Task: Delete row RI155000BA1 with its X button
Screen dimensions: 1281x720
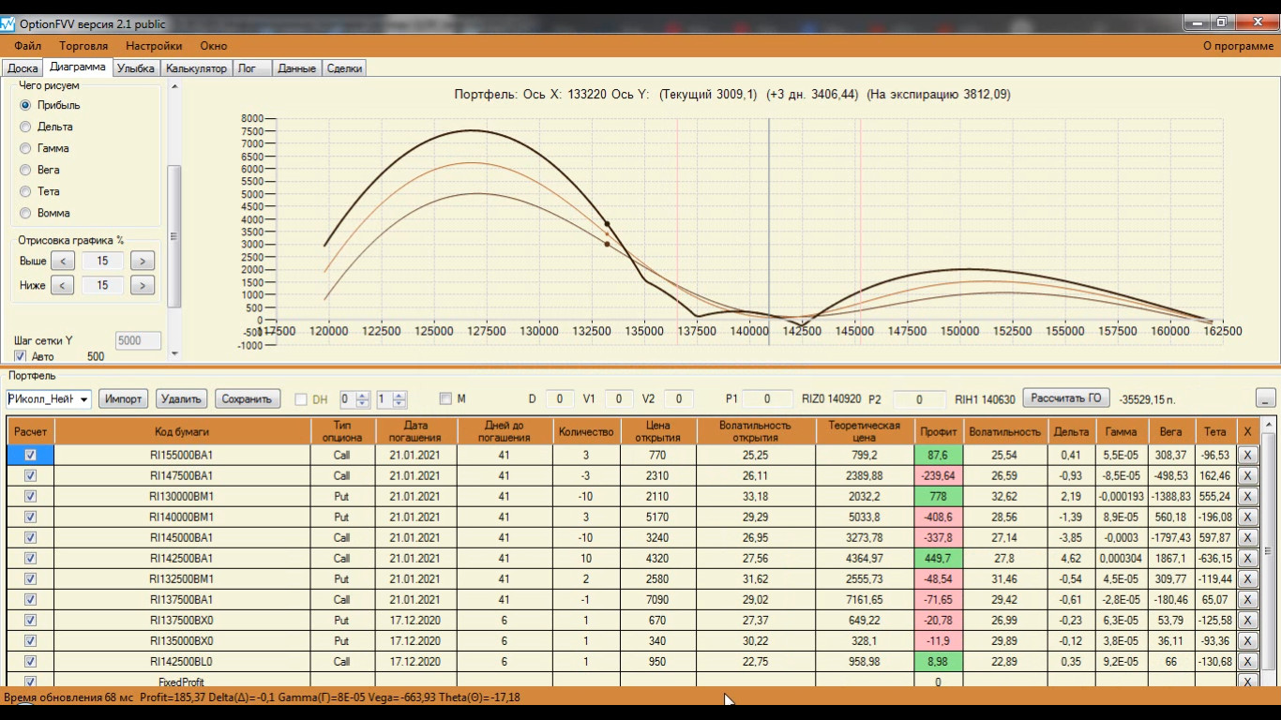Action: pyautogui.click(x=1247, y=455)
